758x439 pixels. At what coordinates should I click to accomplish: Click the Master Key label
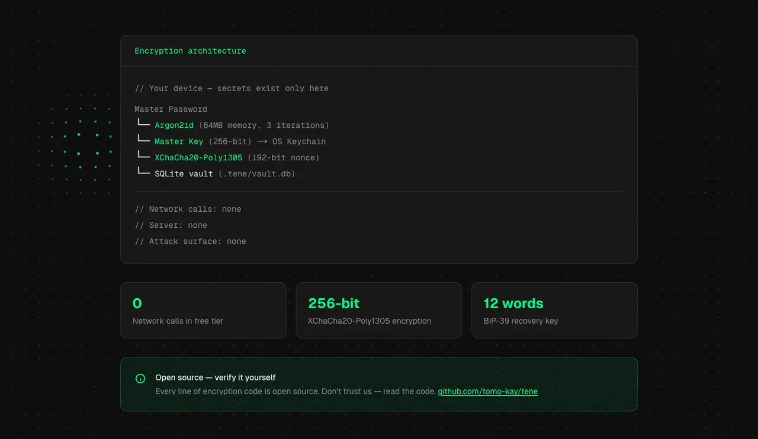(x=179, y=141)
